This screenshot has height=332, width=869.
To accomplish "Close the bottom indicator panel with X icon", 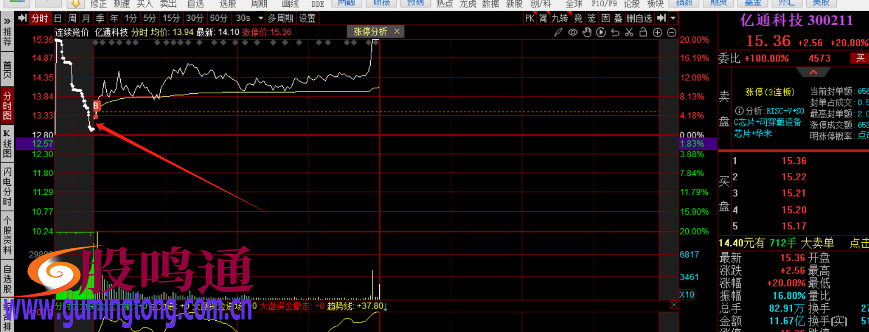I will coord(674,305).
